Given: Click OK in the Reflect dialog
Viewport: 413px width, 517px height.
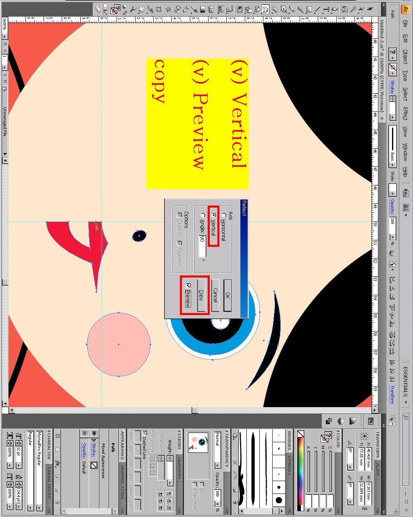Looking at the screenshot, I should click(227, 295).
